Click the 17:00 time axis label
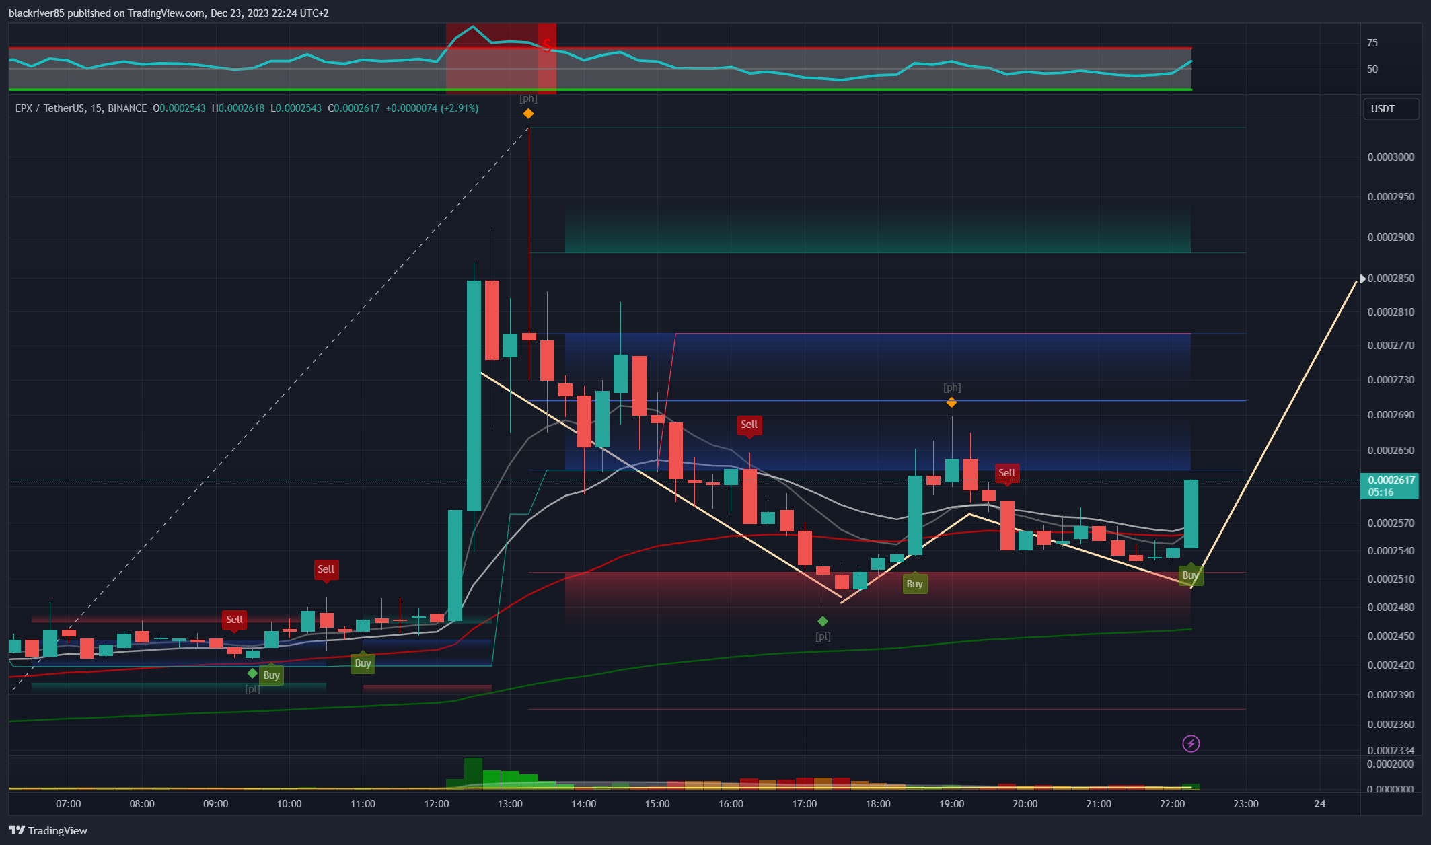This screenshot has height=845, width=1431. 805,804
